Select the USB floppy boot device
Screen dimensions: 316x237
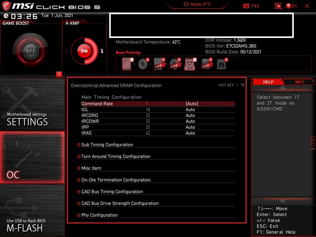click(x=206, y=64)
